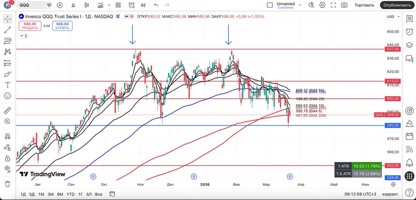Create a new alert from toolbar

132,5
